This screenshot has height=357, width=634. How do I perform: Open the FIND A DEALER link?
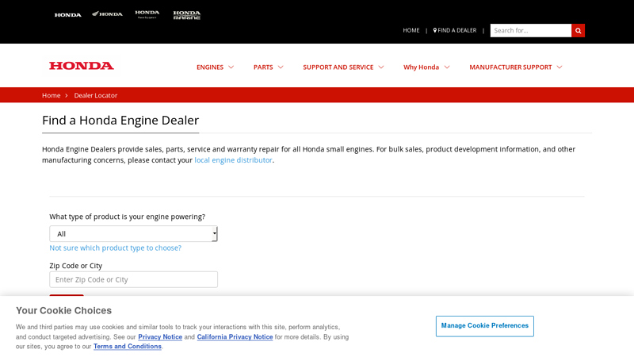click(457, 30)
